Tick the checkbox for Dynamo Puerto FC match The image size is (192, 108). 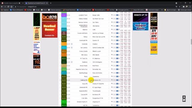tap(60, 102)
